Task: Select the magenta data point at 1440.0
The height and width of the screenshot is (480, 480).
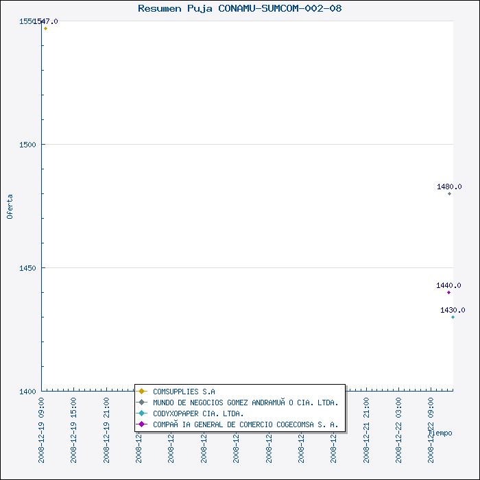Action: click(449, 292)
